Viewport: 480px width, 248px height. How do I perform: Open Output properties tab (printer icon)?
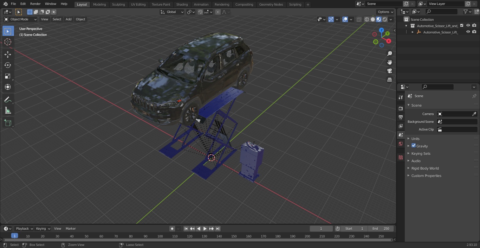pyautogui.click(x=401, y=117)
